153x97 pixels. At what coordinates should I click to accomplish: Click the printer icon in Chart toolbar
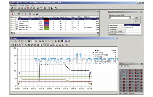tap(38, 45)
